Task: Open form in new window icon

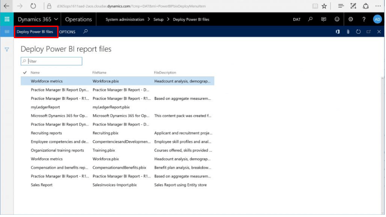Action: pos(368,31)
